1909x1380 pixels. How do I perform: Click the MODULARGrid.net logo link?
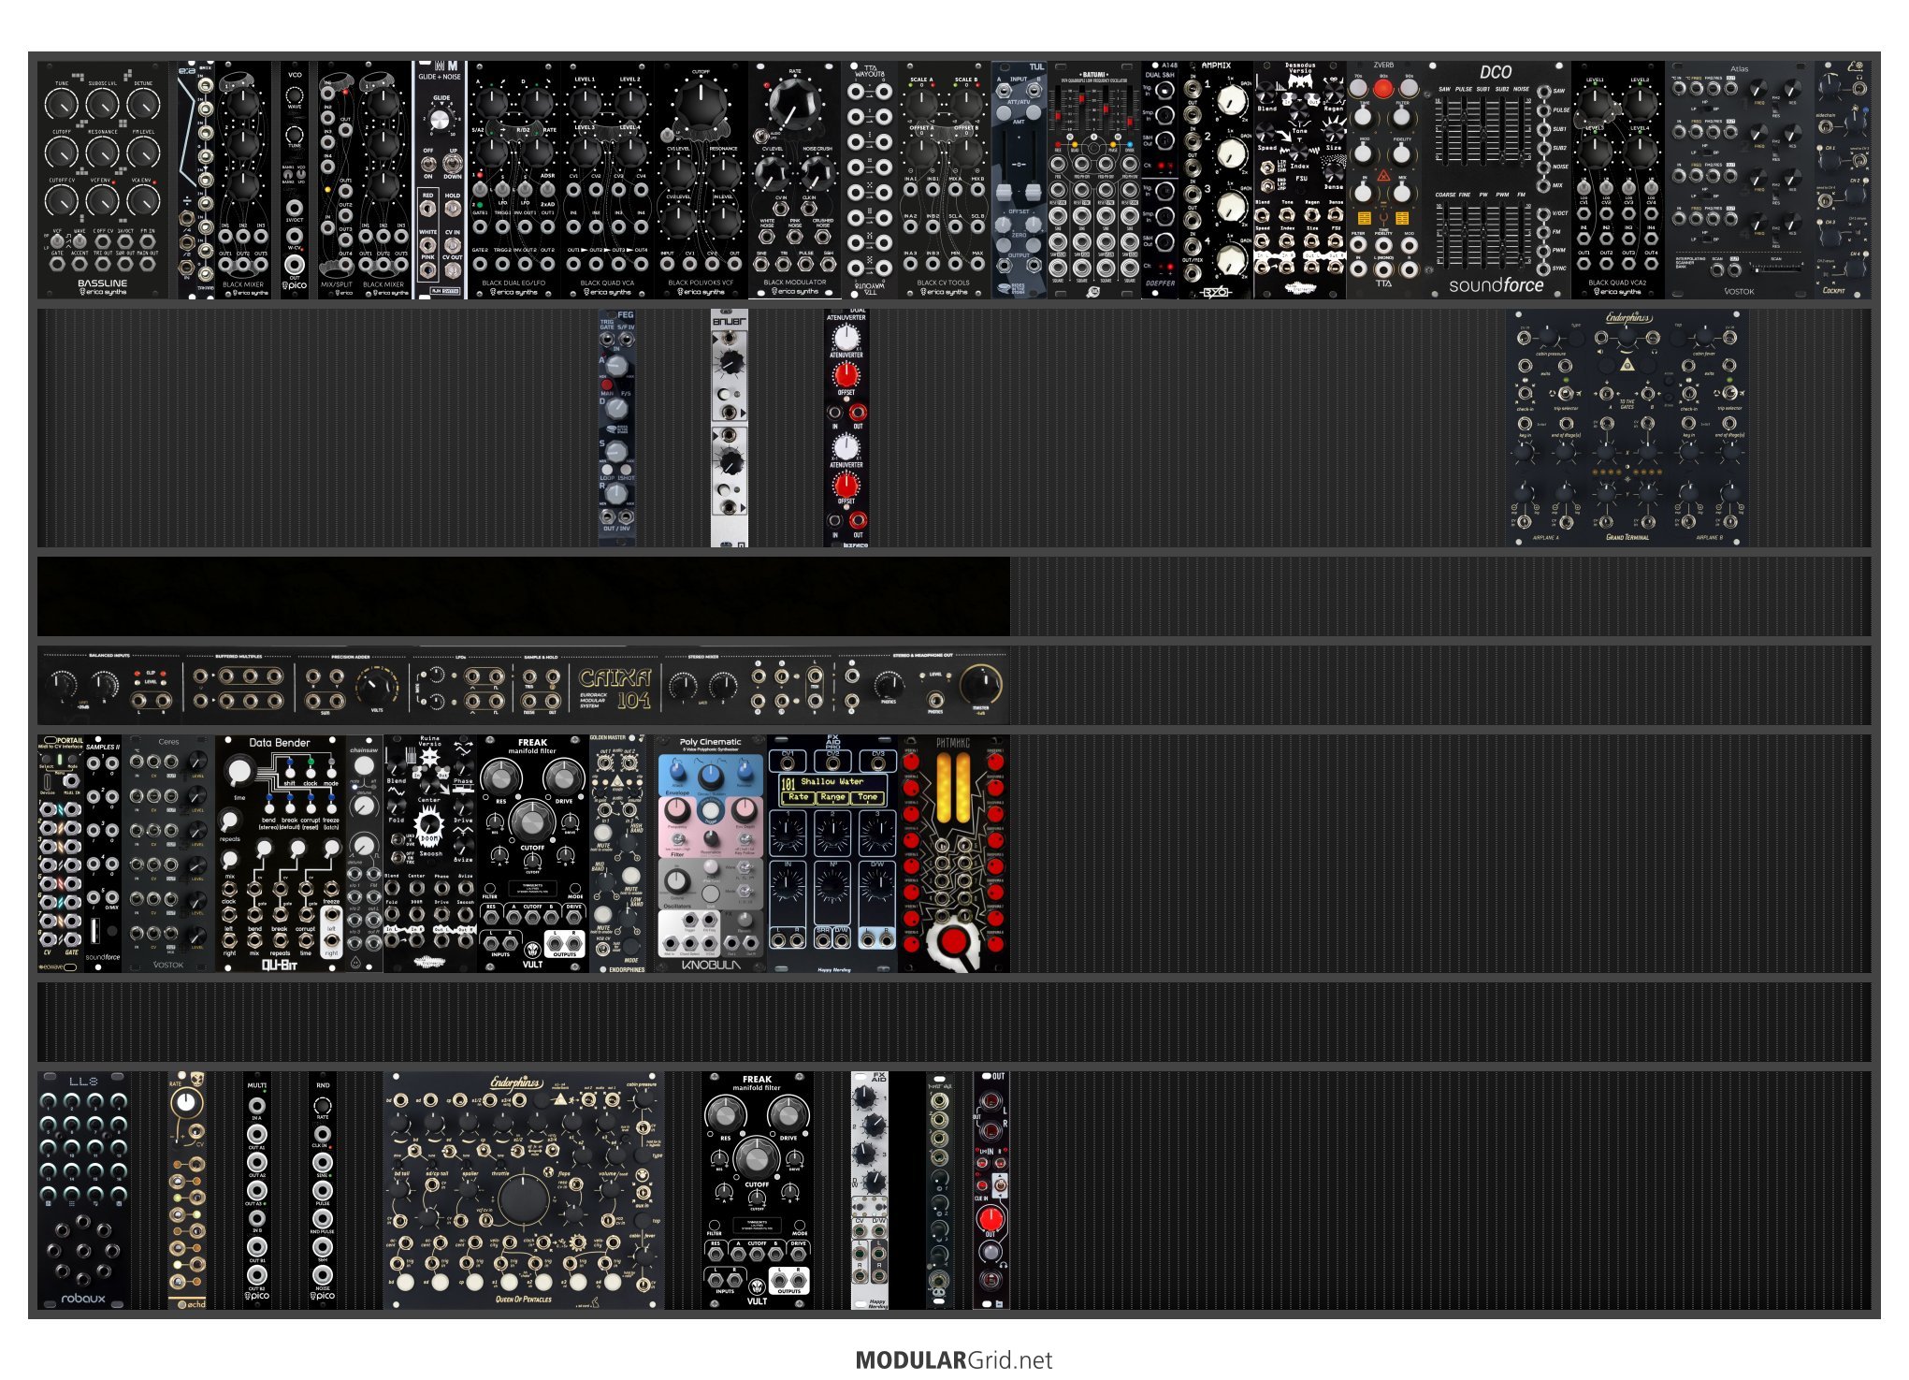pyautogui.click(x=954, y=1359)
